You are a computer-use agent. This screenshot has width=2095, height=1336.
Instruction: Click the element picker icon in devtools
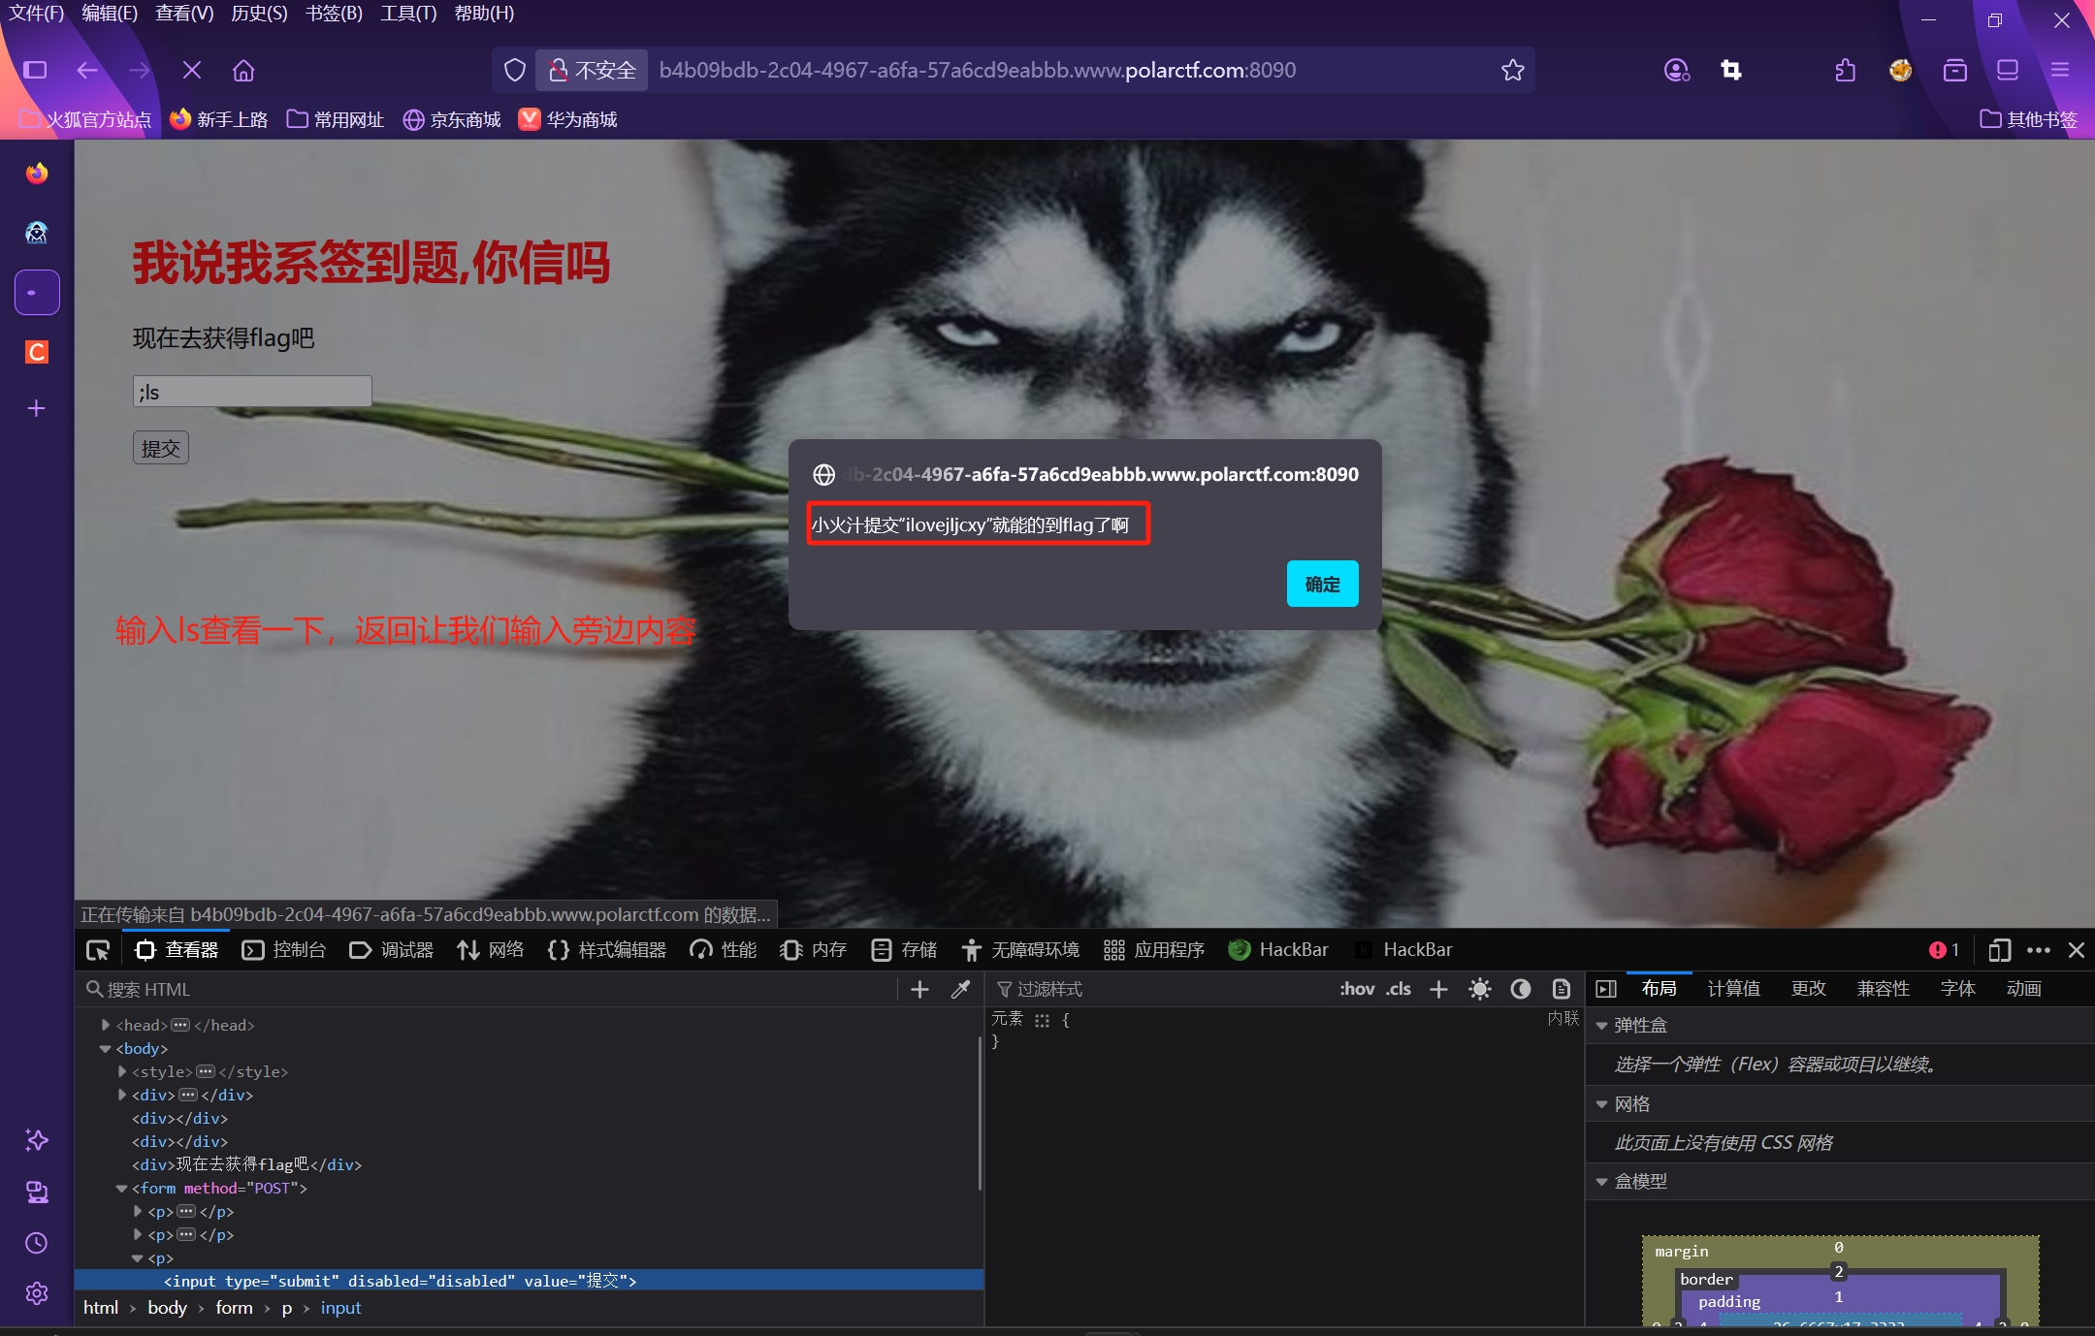coord(98,950)
